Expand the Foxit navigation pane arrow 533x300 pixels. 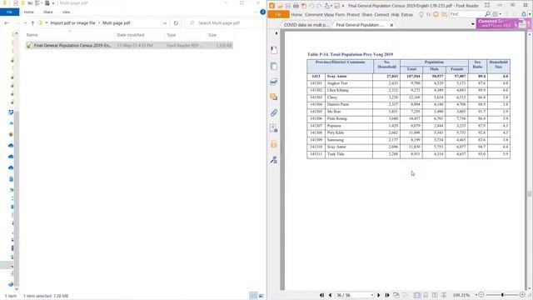pyautogui.click(x=276, y=33)
